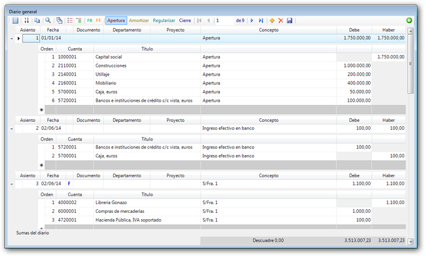
Task: Select Haber value 1.750.000,00 for Capital social
Action: tap(389, 57)
